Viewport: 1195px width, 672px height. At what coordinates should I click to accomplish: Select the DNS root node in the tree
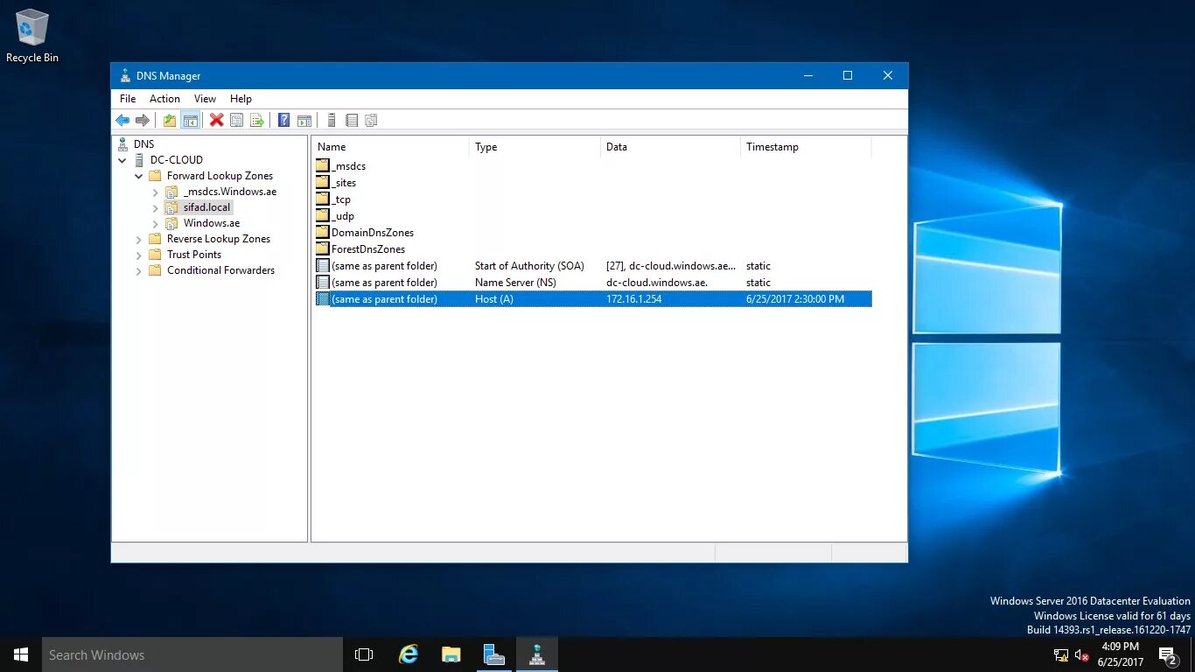pos(144,143)
